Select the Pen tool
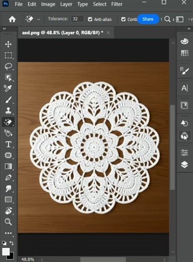 click(x=8, y=177)
